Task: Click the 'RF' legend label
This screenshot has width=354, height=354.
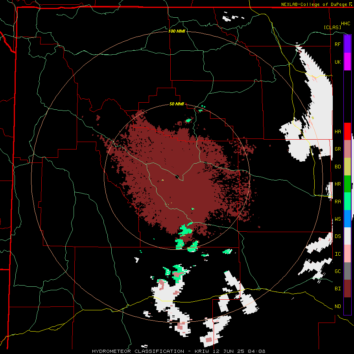Action: [337, 44]
